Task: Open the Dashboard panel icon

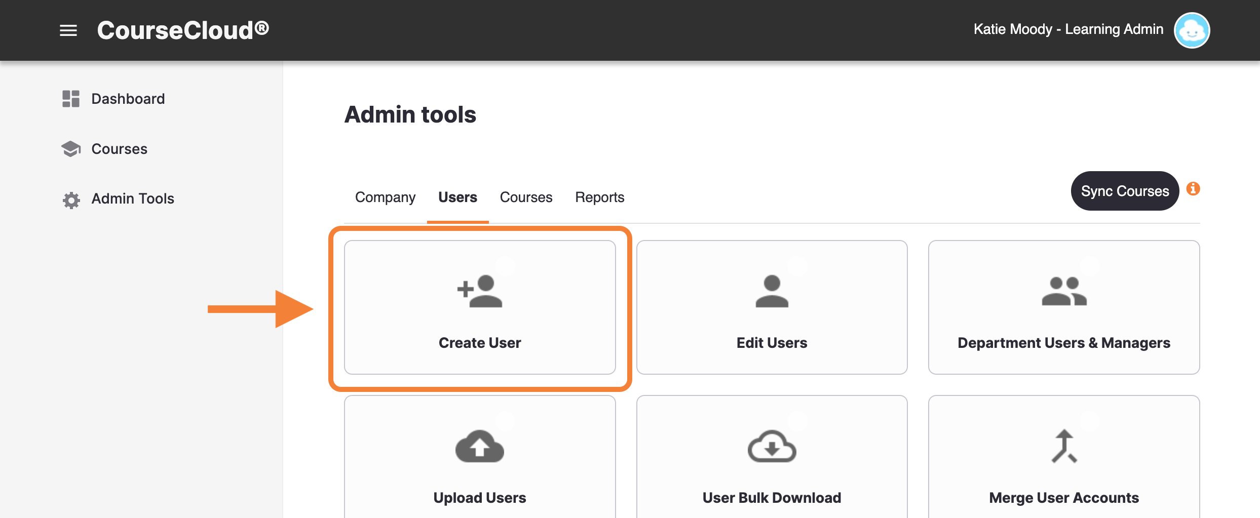Action: (71, 98)
